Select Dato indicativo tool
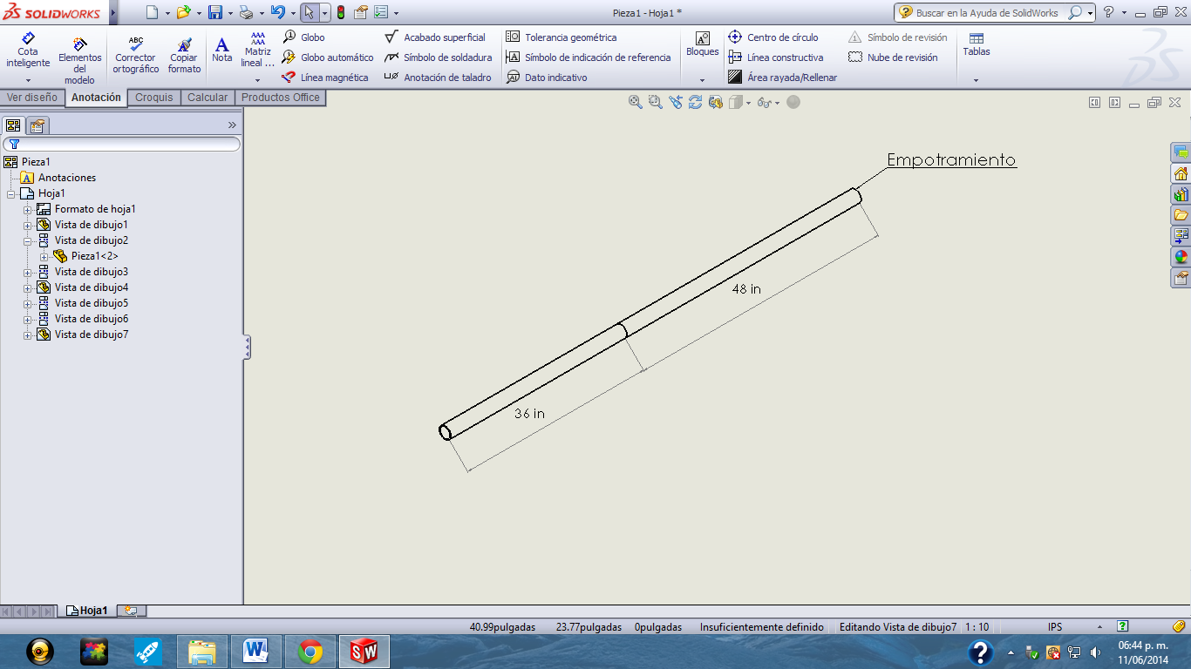This screenshot has height=669, width=1191. (547, 78)
